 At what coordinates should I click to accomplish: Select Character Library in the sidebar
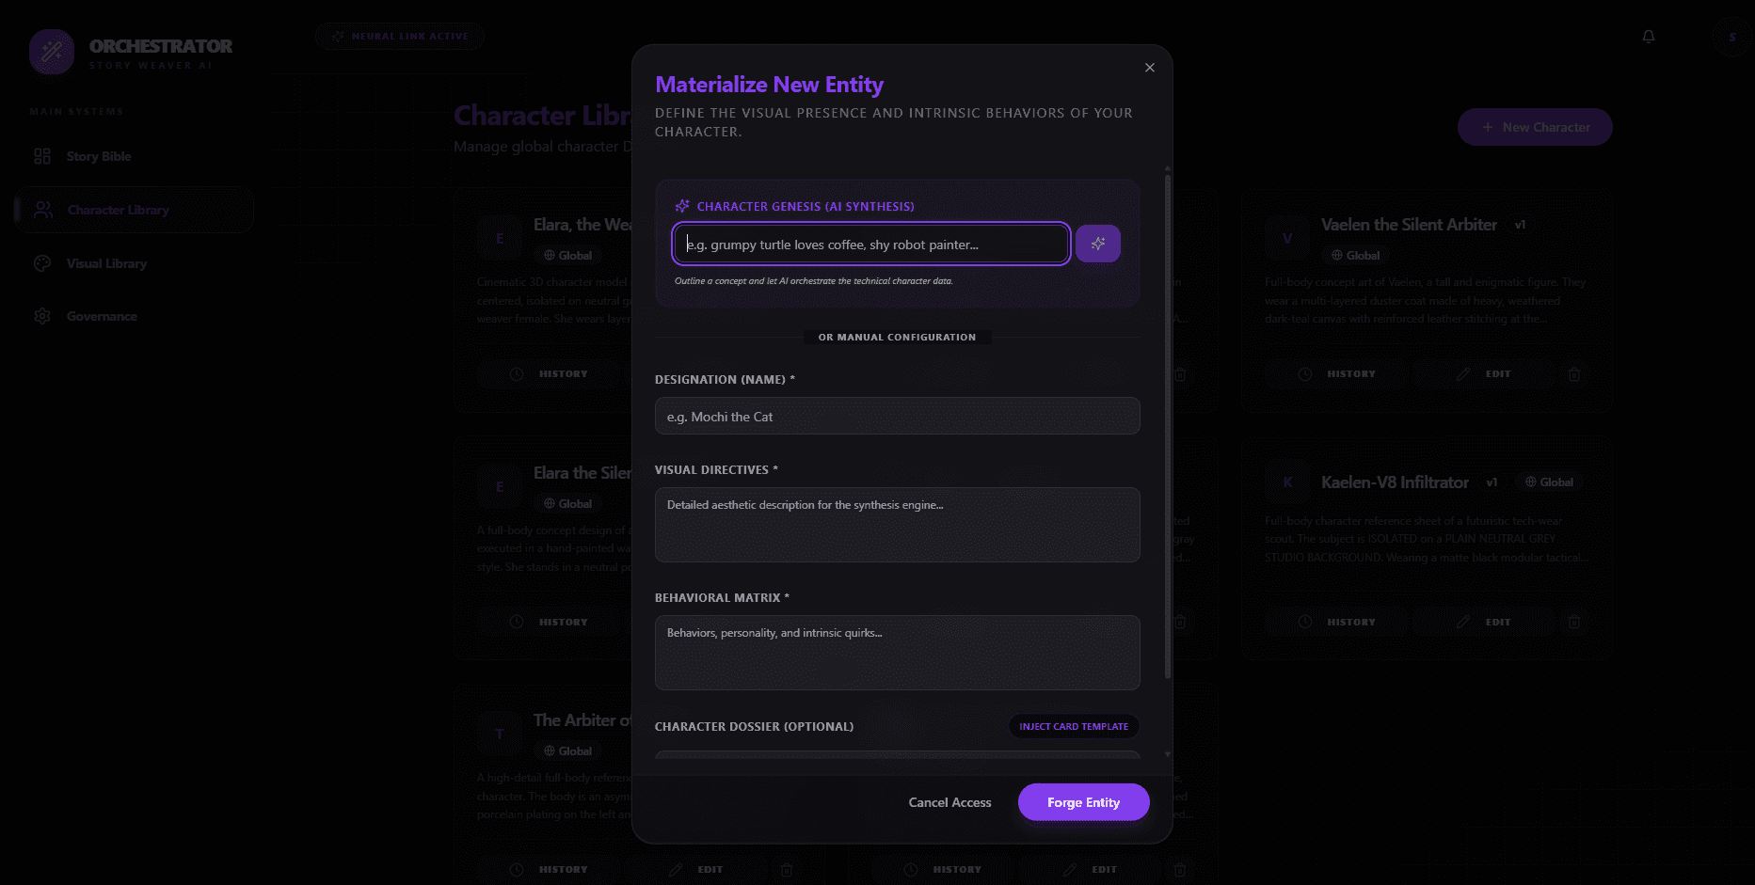tap(118, 210)
